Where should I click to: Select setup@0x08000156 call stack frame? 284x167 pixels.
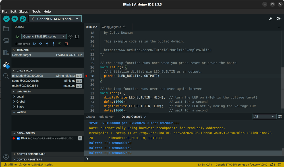pyautogui.click(x=26, y=81)
